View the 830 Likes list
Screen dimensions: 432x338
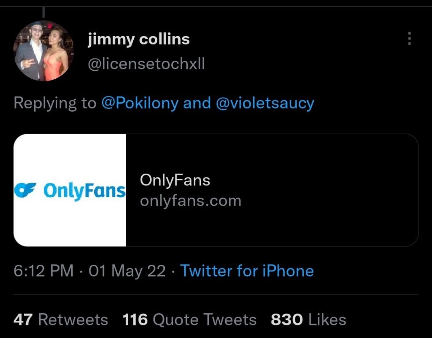(308, 320)
